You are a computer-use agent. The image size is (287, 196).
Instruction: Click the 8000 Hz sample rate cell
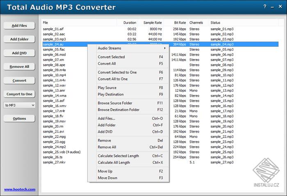click(x=156, y=29)
